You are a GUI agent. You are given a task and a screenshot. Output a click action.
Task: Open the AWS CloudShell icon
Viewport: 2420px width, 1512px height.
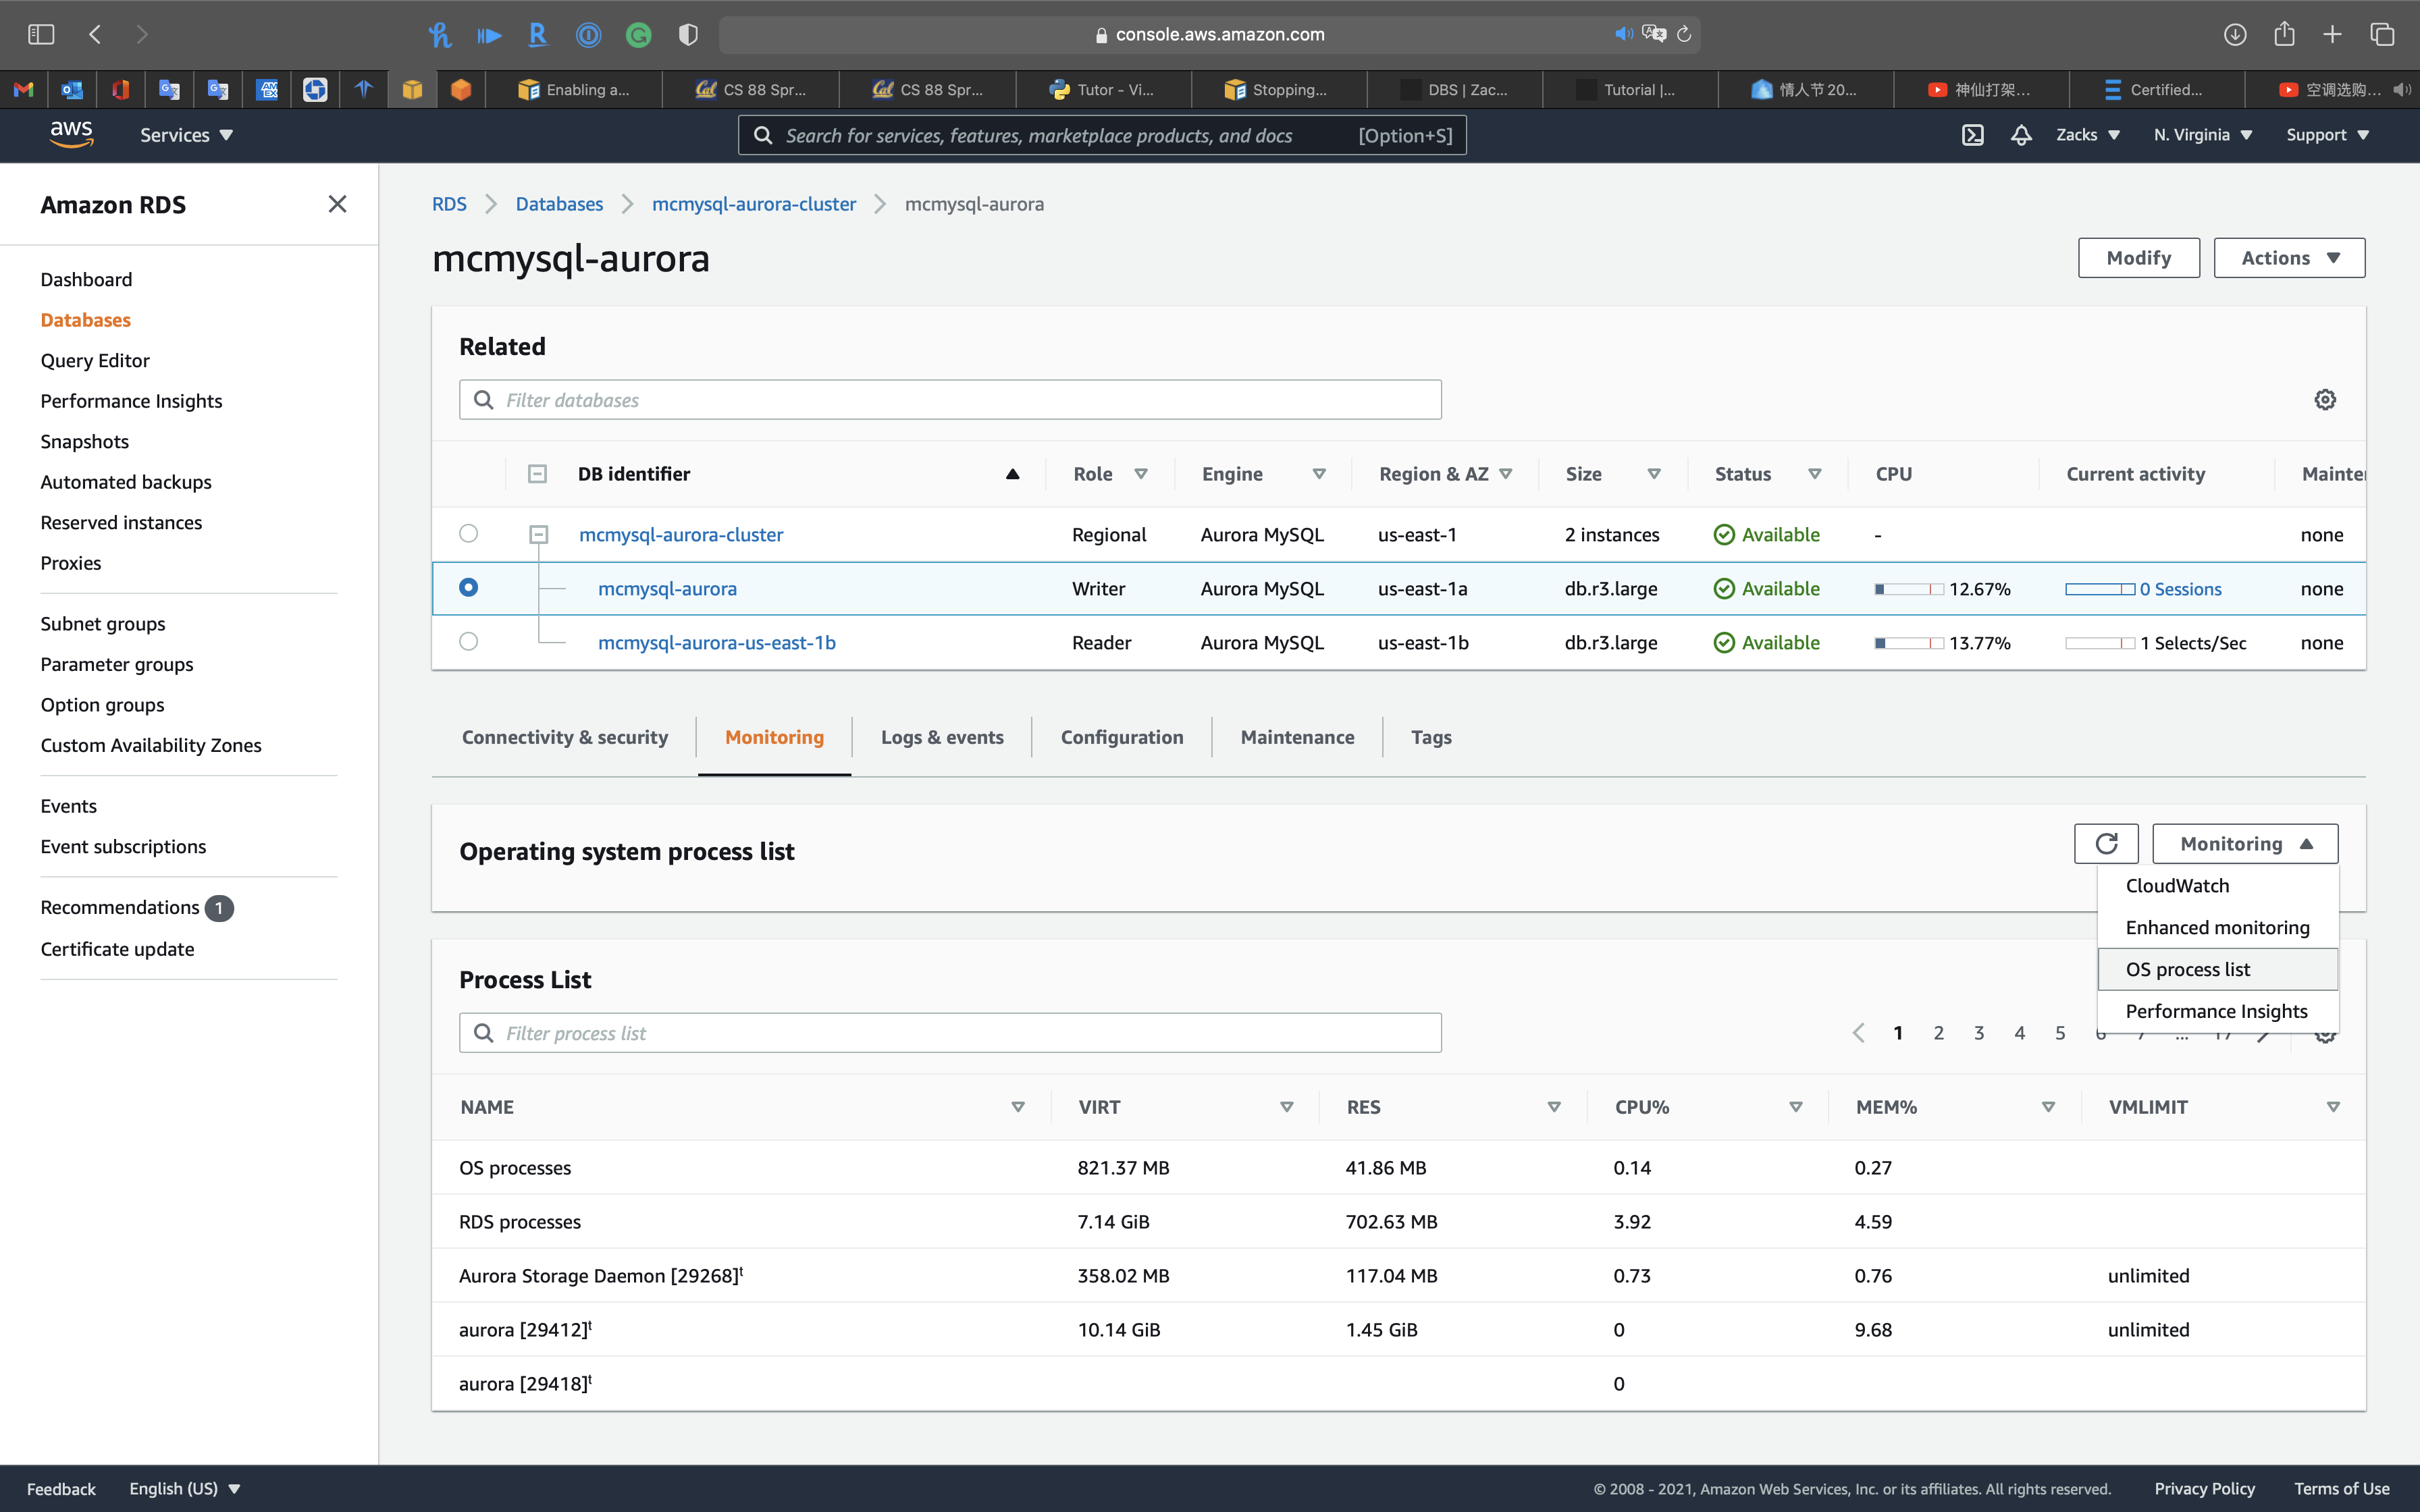(x=1972, y=135)
